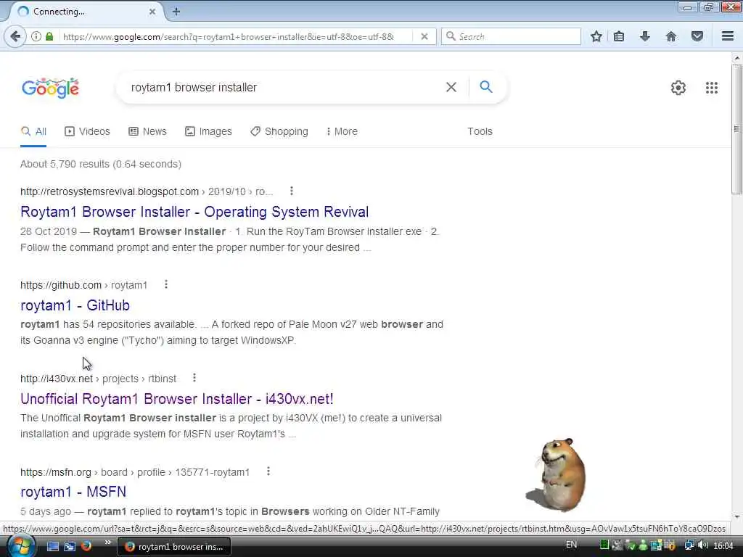Open roytam1 - GitHub result
Image resolution: width=743 pixels, height=557 pixels.
75,305
